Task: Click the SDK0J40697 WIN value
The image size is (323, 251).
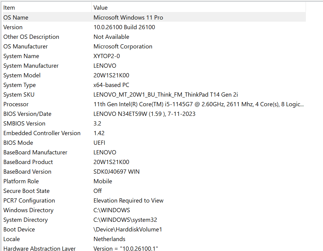Action: 117,172
